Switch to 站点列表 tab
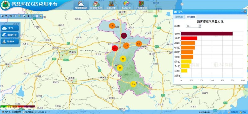 (179, 17)
